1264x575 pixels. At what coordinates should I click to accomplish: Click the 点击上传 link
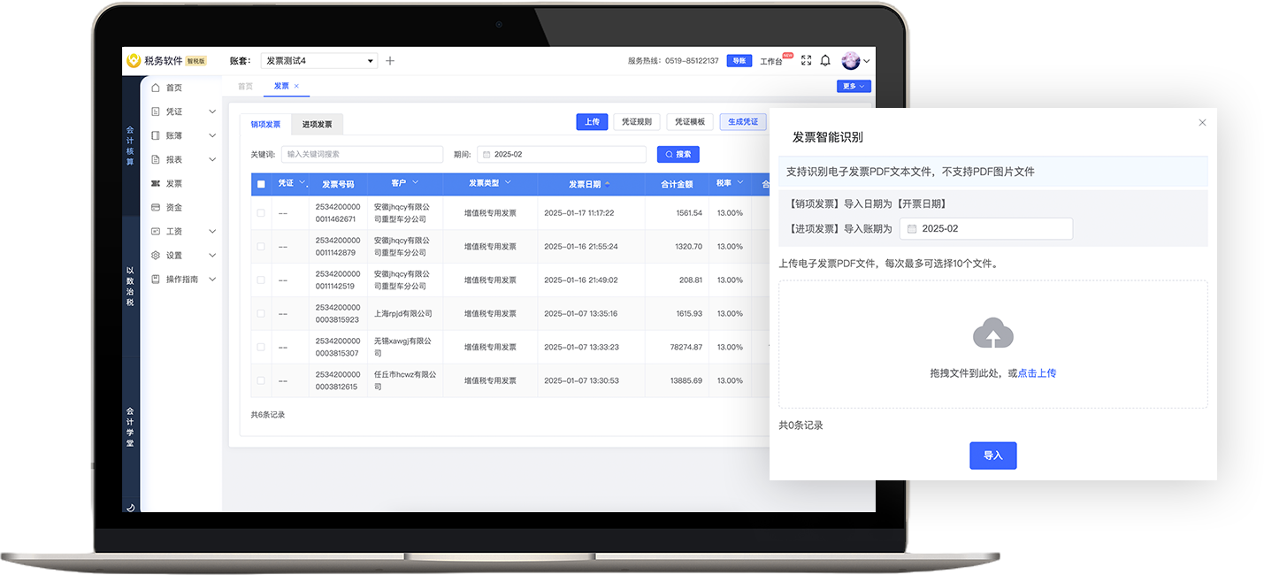tap(1037, 373)
